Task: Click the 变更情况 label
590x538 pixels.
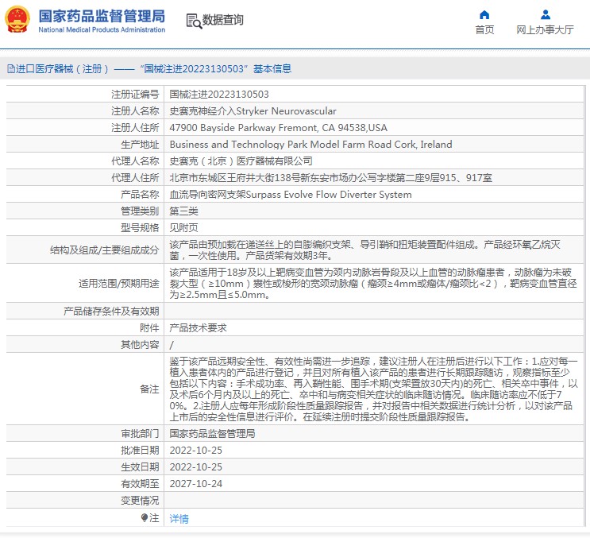Action: 140,501
